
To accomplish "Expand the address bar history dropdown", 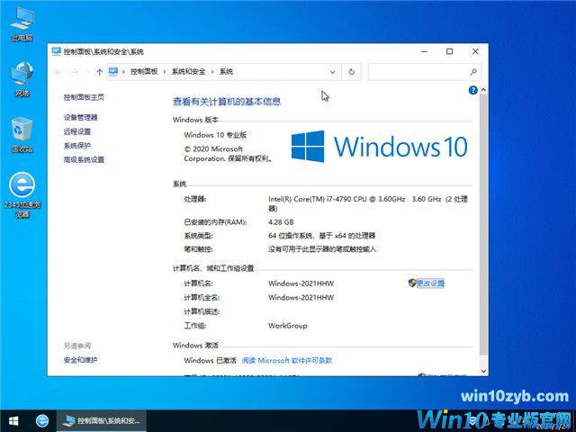I will (332, 72).
